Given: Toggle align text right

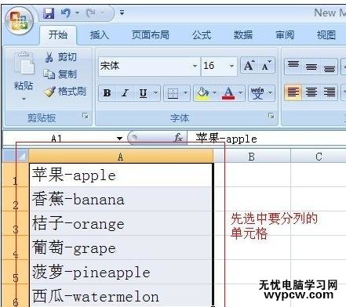Looking at the screenshot, I should tap(330, 92).
